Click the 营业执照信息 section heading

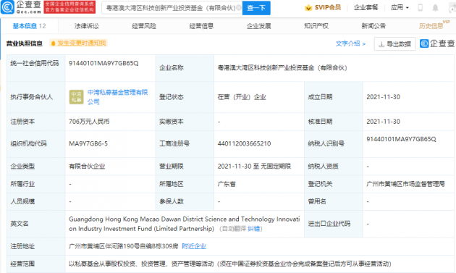pos(25,43)
